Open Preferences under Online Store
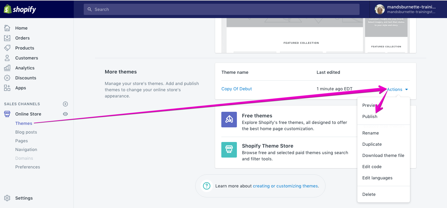447x208 pixels. coord(28,167)
